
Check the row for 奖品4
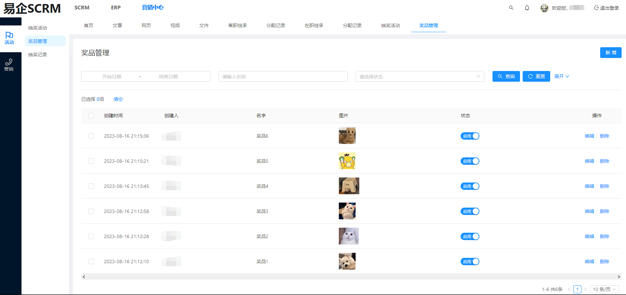click(x=91, y=186)
